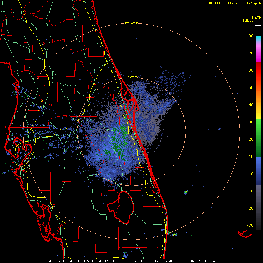Click the 40 dBZ scale value
Screen dimensions: 263x263
coord(251,105)
